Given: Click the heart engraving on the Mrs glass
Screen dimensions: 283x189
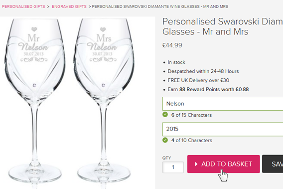Looking at the screenshot, I should (103, 29).
